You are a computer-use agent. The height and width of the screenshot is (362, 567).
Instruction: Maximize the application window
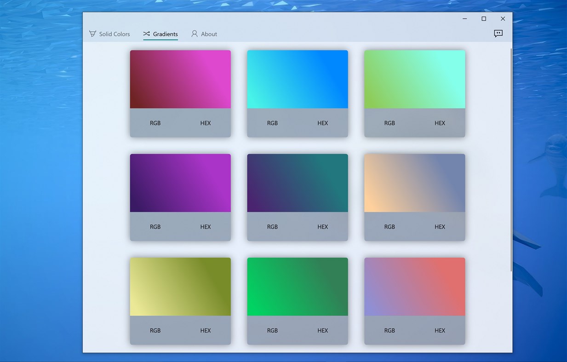484,19
